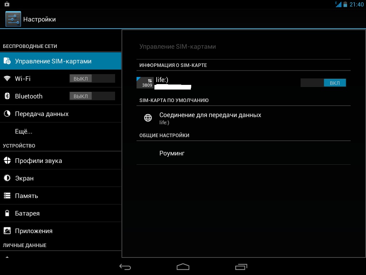Tap the display brightness icon

point(7,178)
